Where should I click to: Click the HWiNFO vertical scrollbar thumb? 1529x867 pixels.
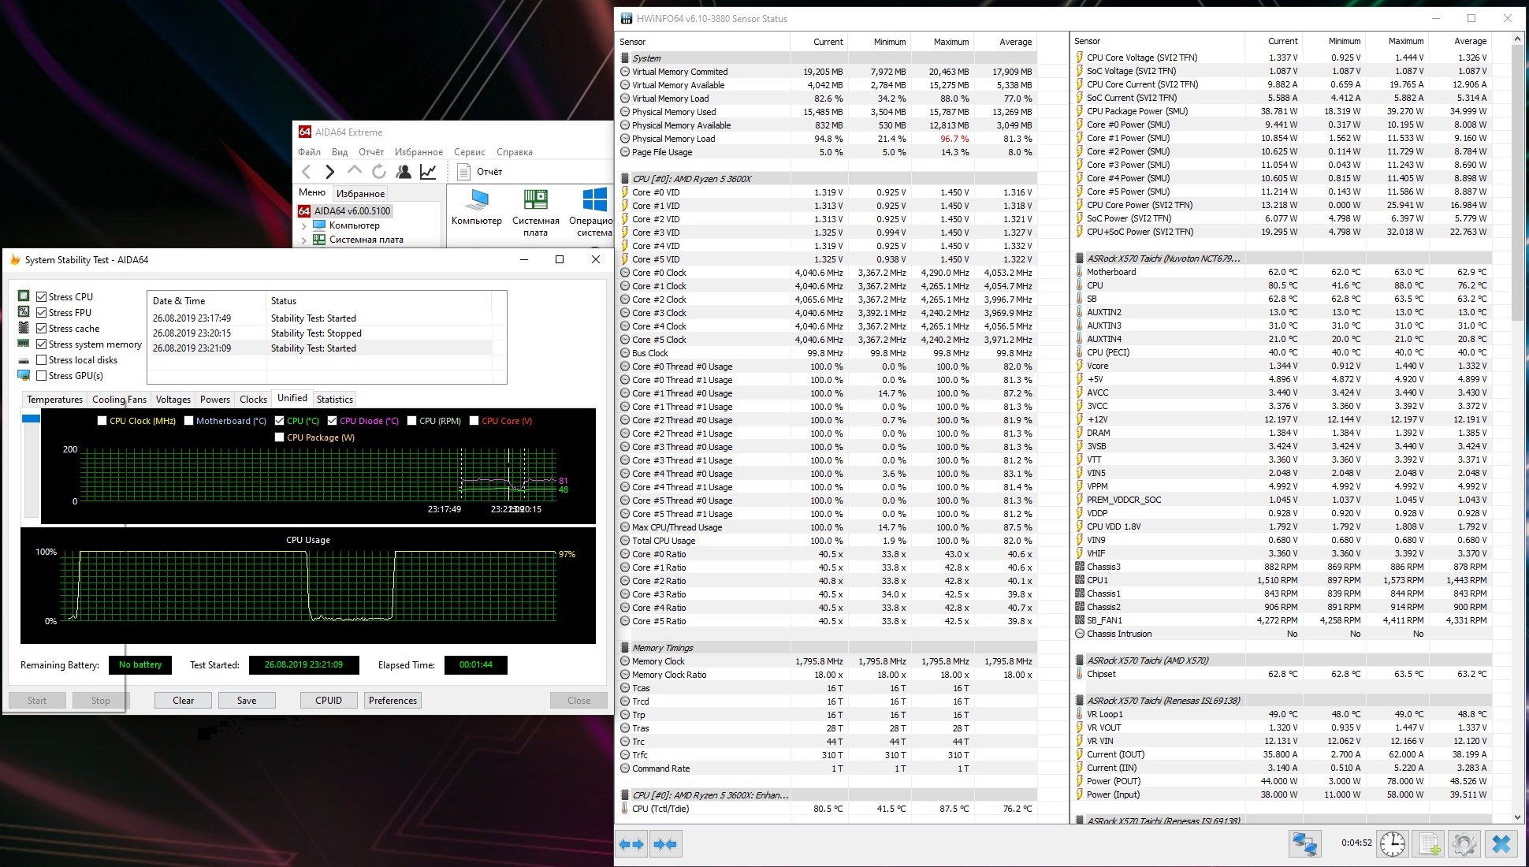pyautogui.click(x=1518, y=181)
